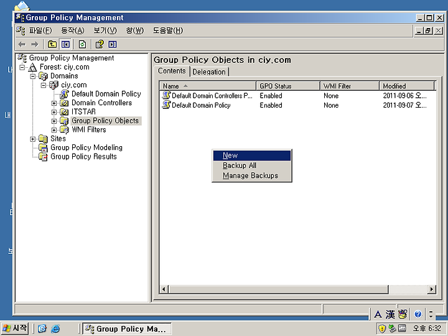Click the security shield tray icon

(x=382, y=329)
